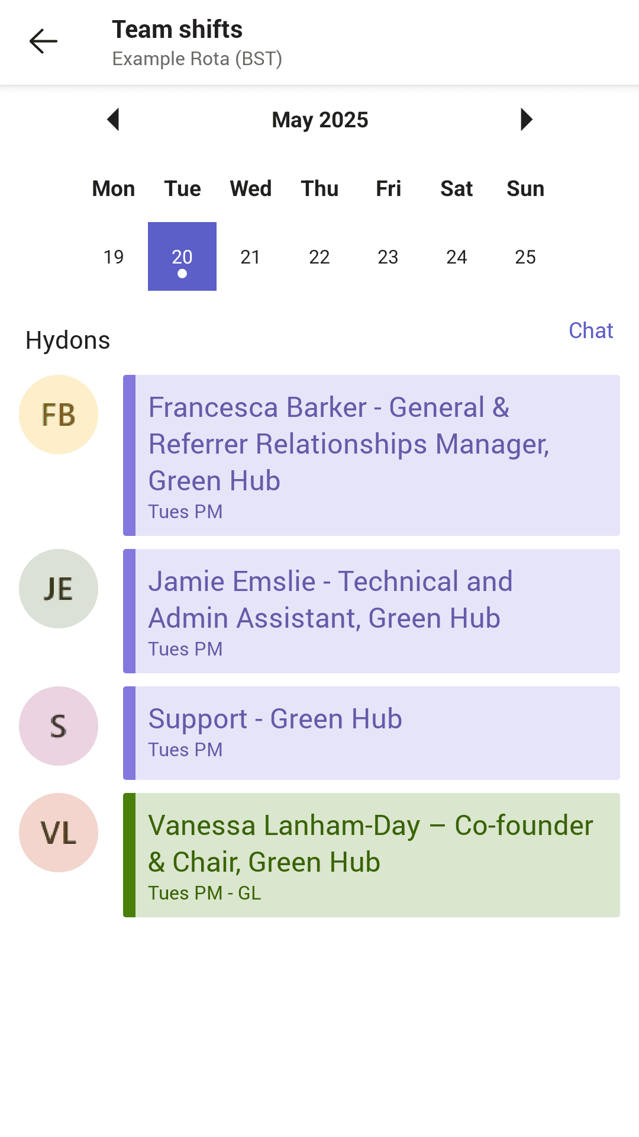Go to next month arrow

(526, 120)
